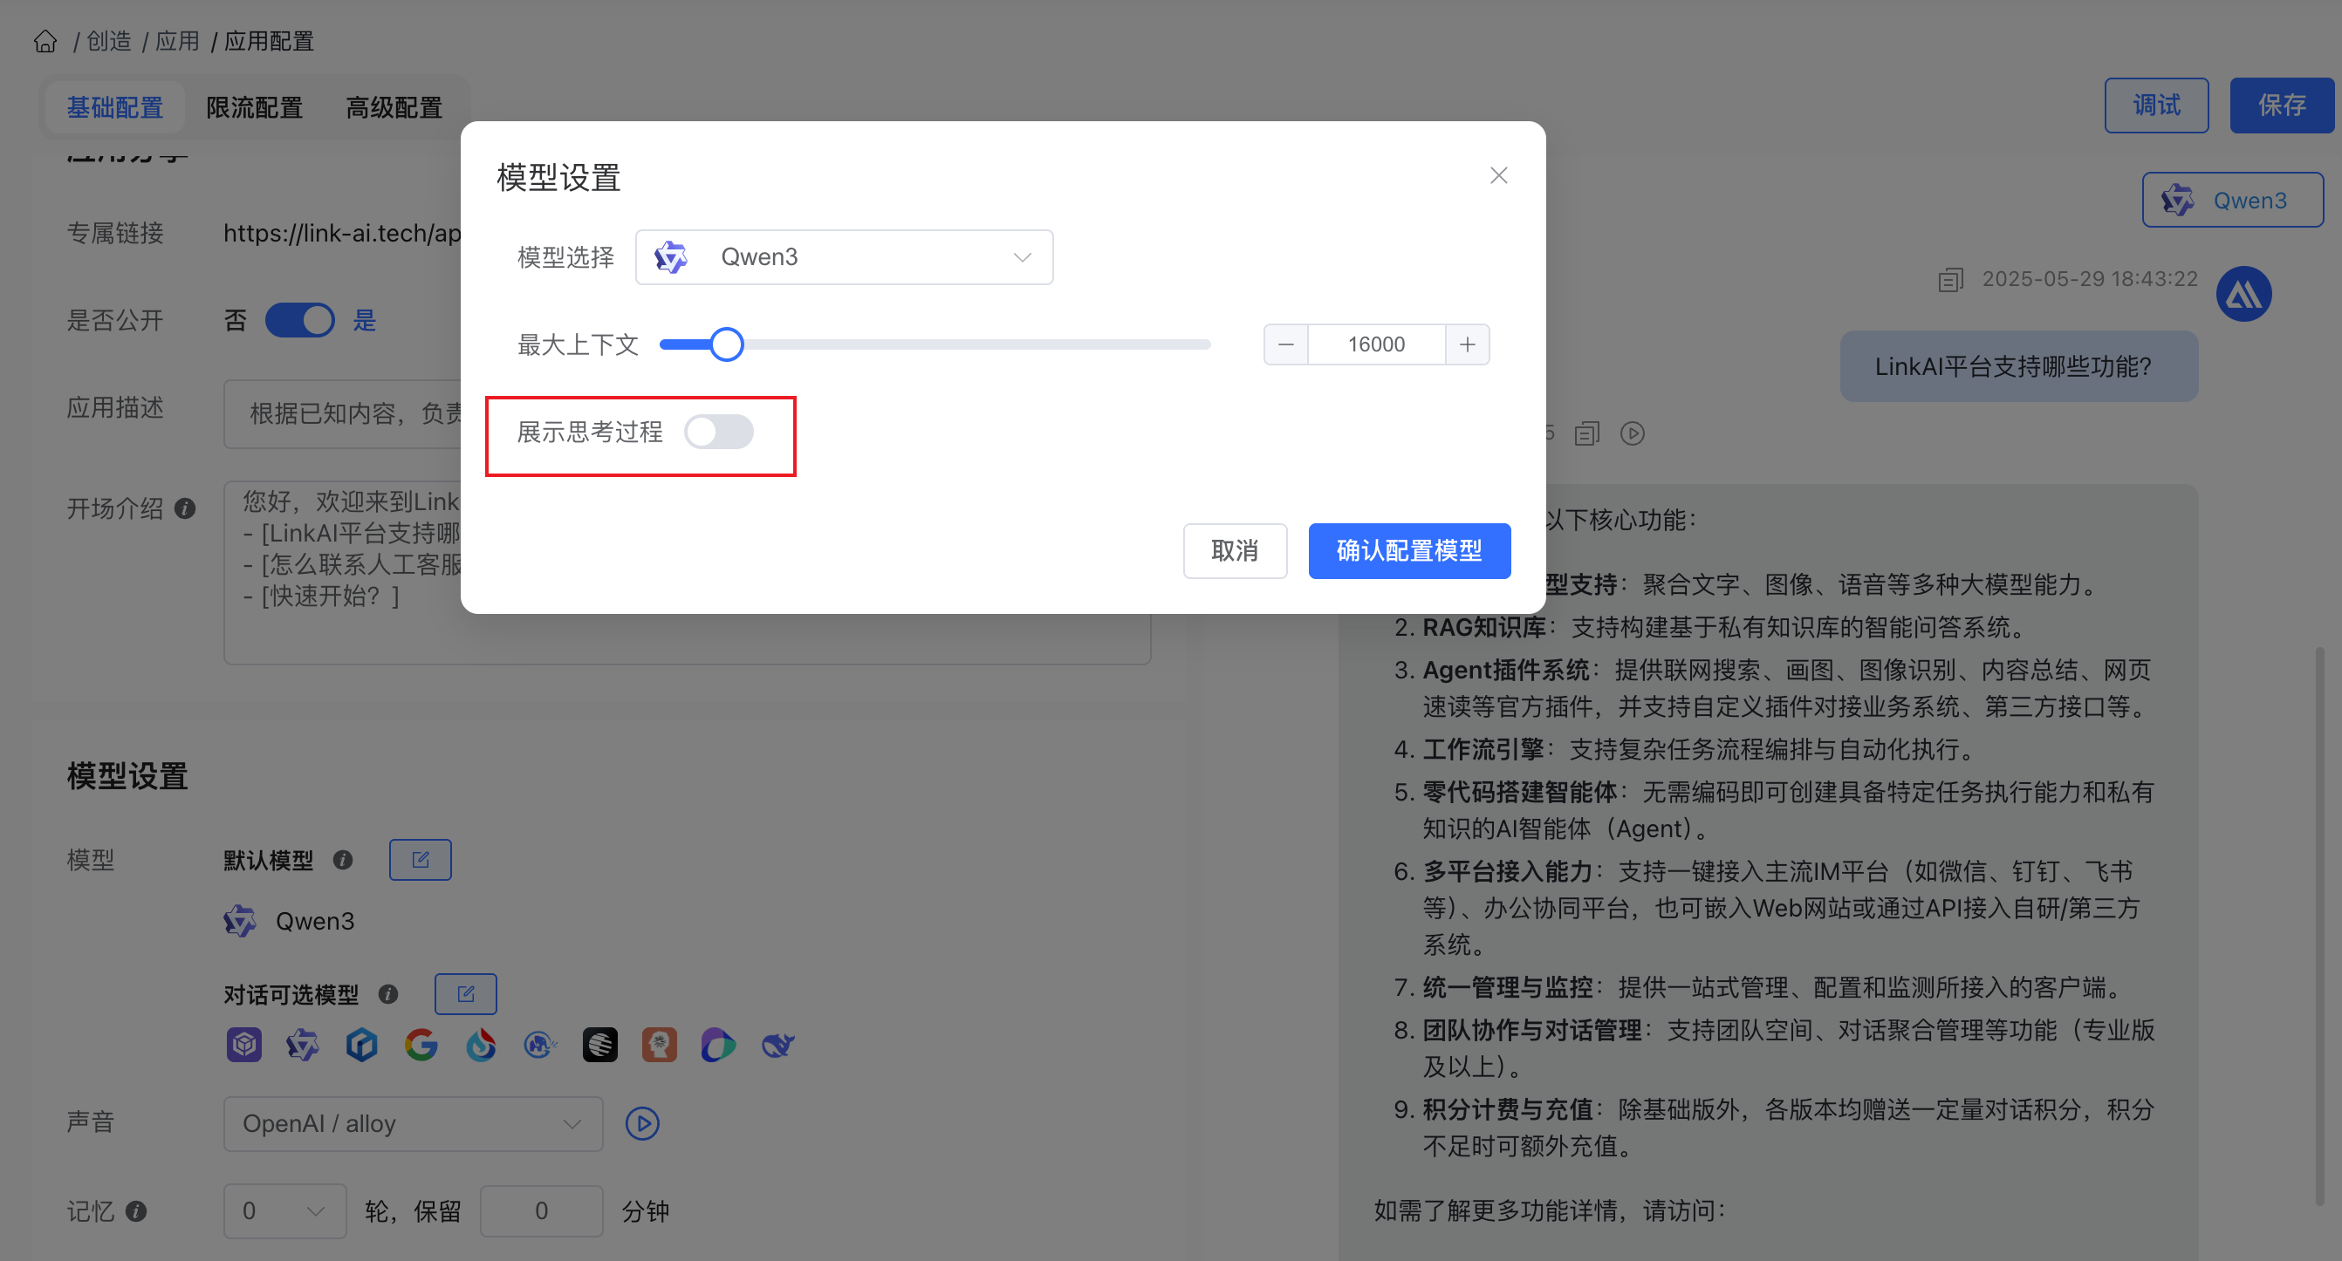
Task: Click the 保留 minutes input field
Action: click(542, 1211)
